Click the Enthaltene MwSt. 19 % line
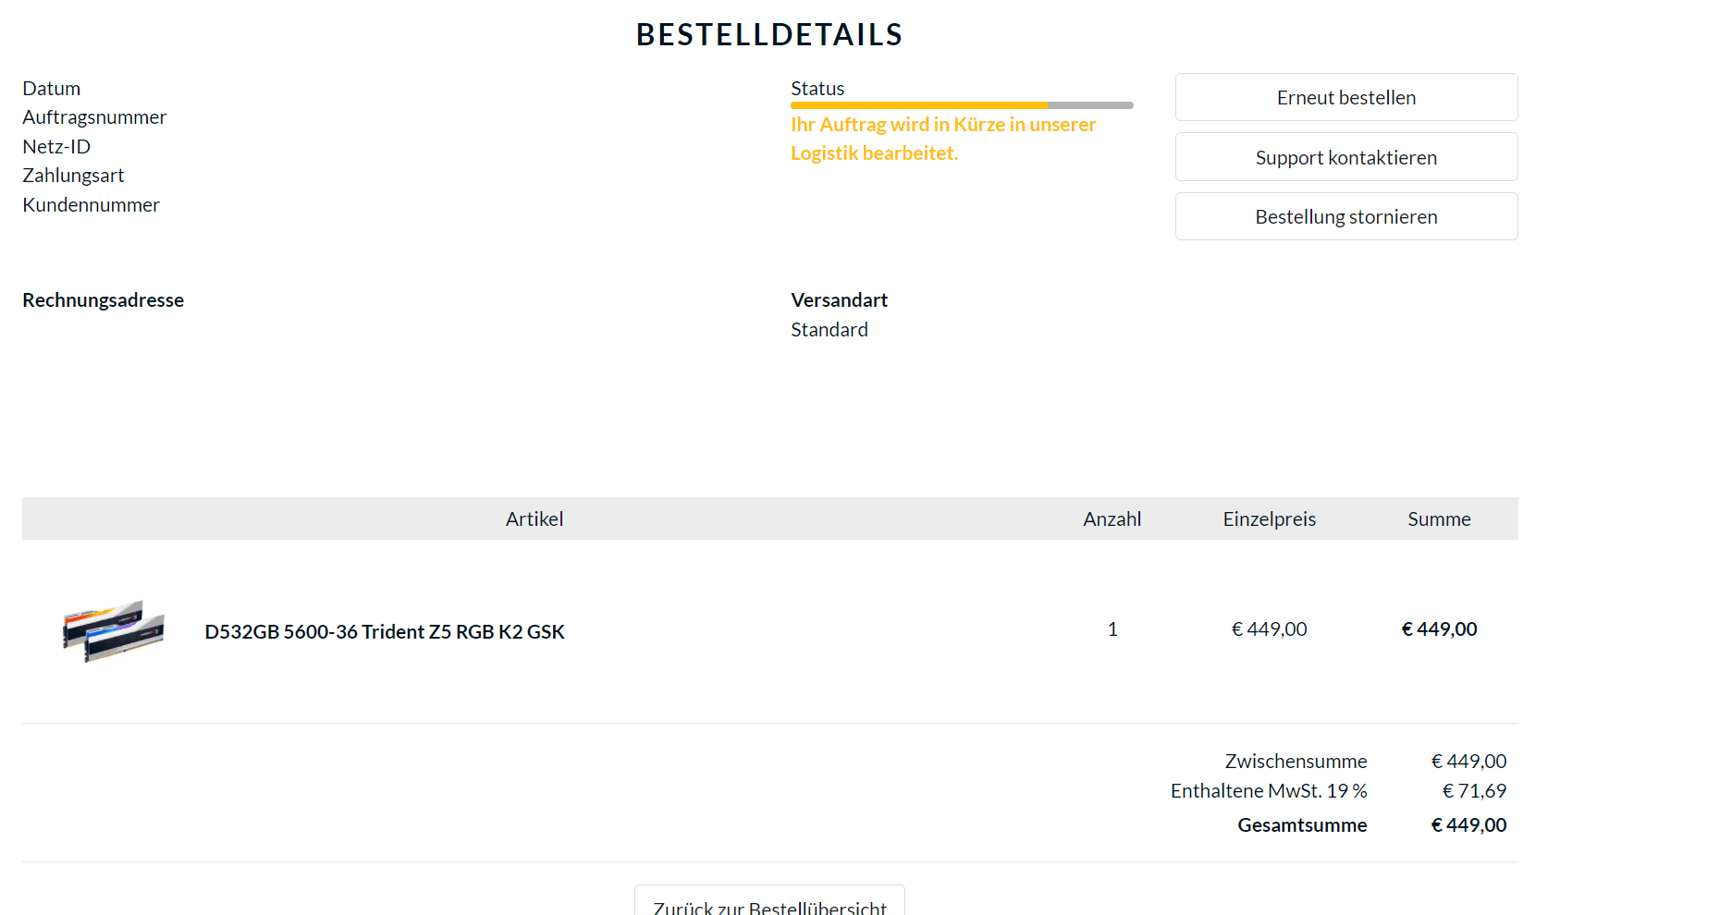The width and height of the screenshot is (1720, 915). (x=1269, y=791)
